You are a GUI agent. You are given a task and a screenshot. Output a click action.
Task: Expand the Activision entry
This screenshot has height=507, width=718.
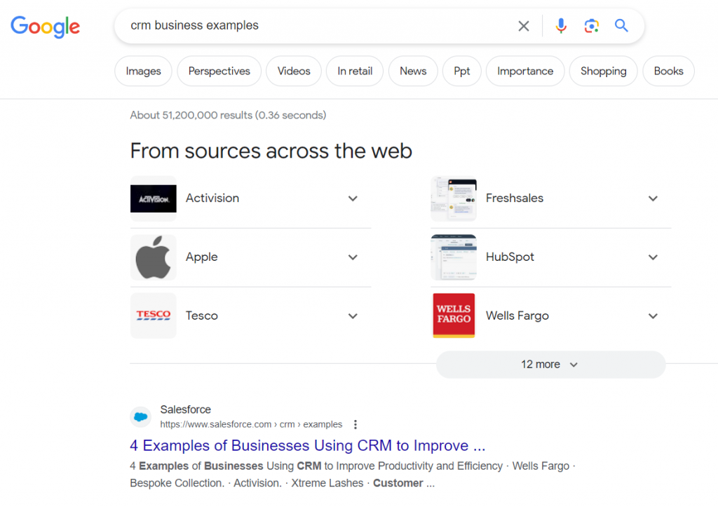[x=353, y=198]
